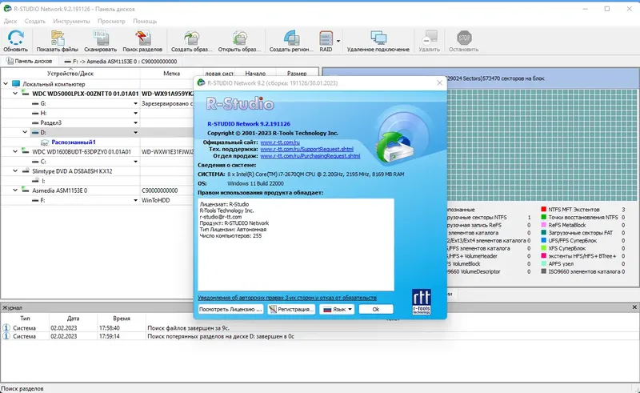The image size is (640, 393).
Task: Close the About R-STUDIO dialog
Action: click(439, 83)
